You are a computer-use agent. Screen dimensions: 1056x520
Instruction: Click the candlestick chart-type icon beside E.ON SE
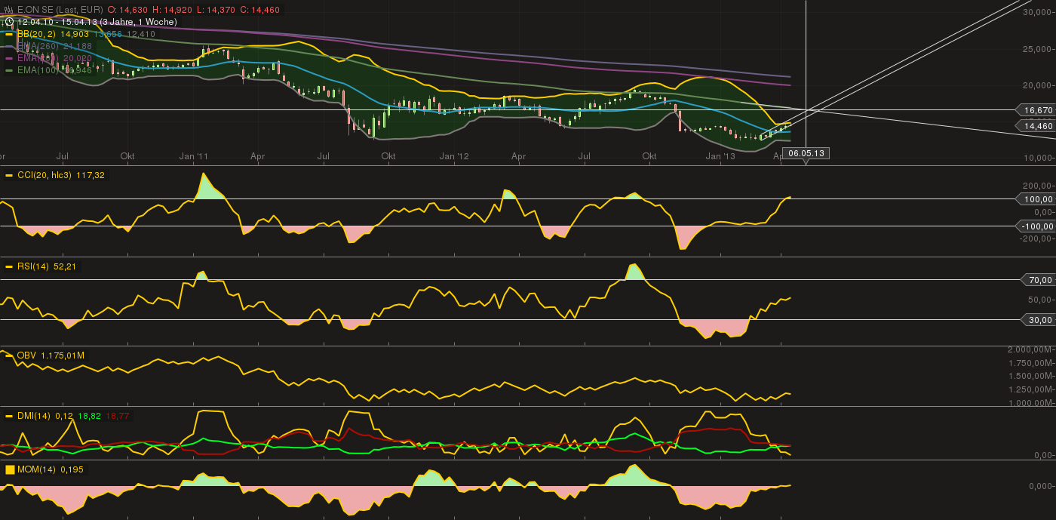click(8, 9)
